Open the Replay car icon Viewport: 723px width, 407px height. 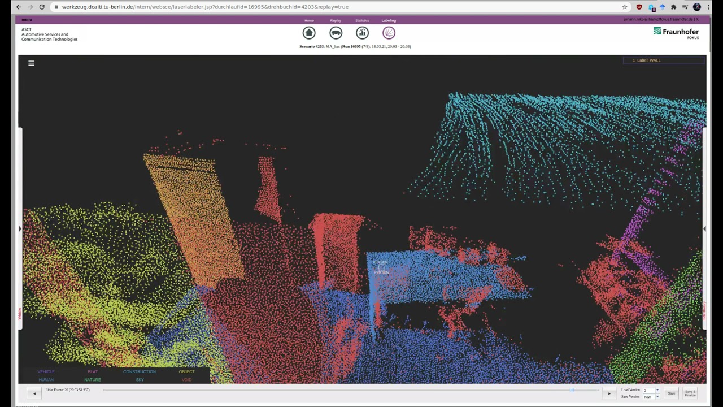[x=336, y=33]
